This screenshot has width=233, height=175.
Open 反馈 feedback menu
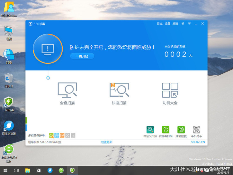click(175, 23)
